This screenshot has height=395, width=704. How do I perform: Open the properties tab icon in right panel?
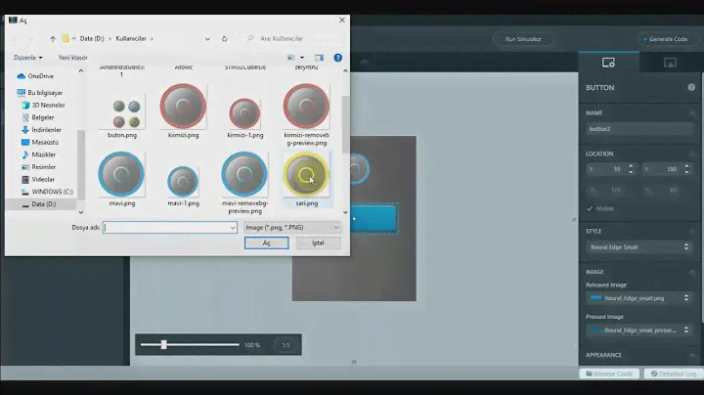tap(608, 63)
